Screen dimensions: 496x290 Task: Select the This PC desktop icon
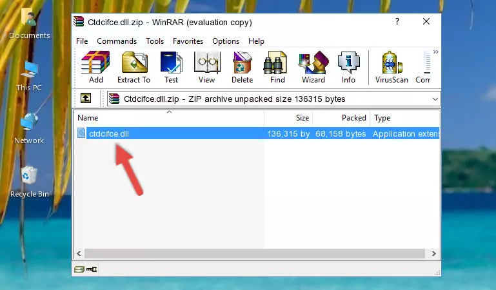point(29,77)
